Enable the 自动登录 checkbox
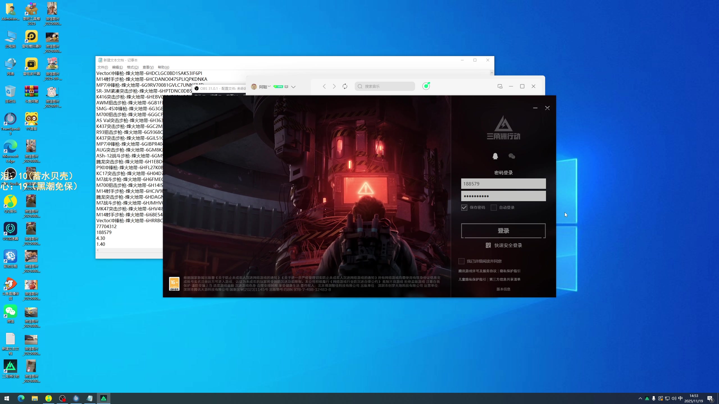Image resolution: width=719 pixels, height=404 pixels. click(493, 208)
